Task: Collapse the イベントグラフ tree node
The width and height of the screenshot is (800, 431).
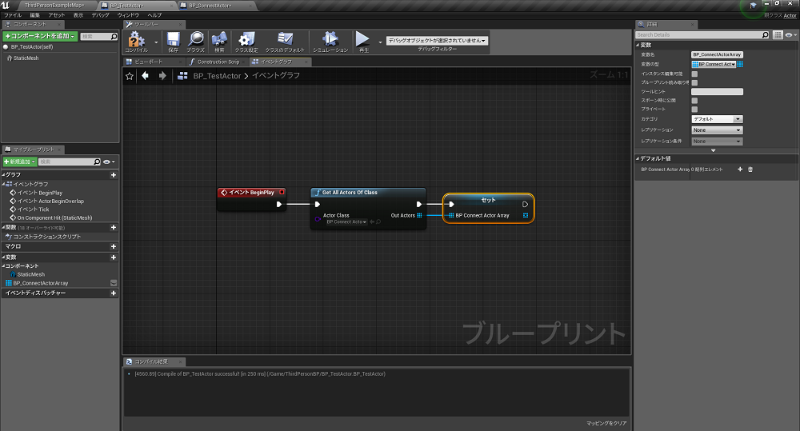Action: pyautogui.click(x=3, y=184)
